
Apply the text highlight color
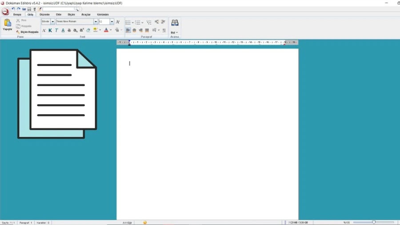(x=95, y=30)
